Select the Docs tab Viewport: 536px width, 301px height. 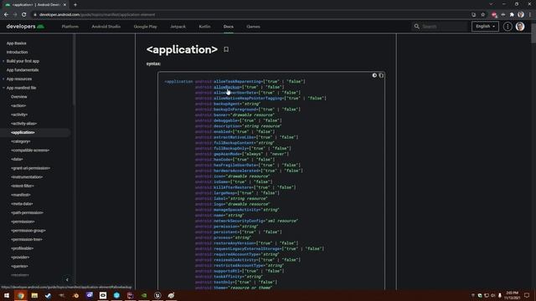(x=229, y=26)
